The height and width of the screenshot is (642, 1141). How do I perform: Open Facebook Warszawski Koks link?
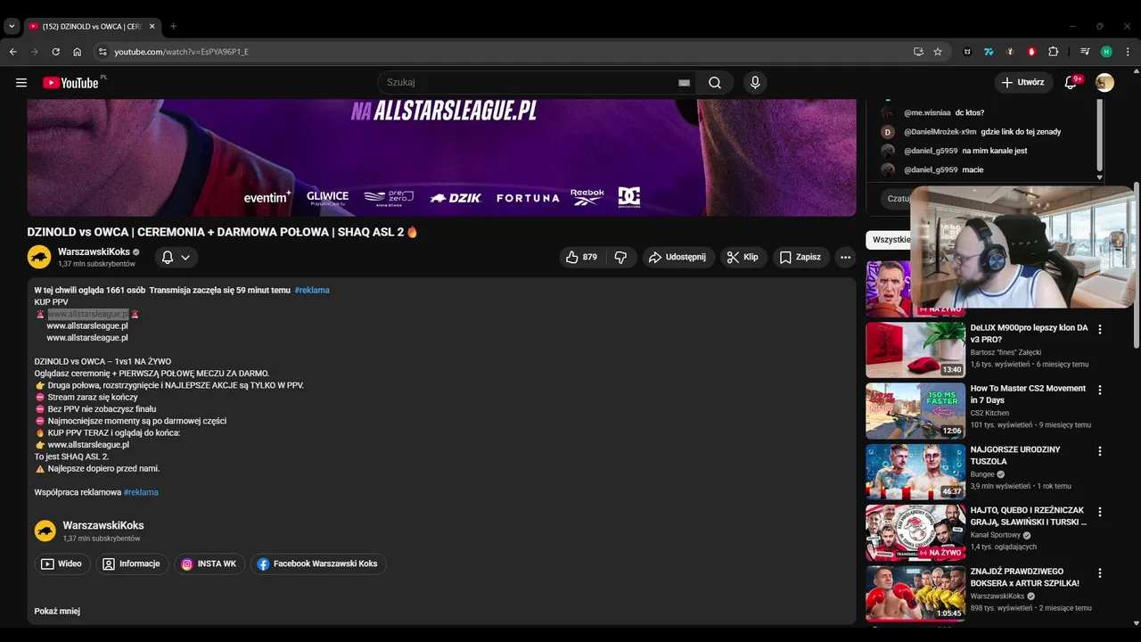point(318,564)
